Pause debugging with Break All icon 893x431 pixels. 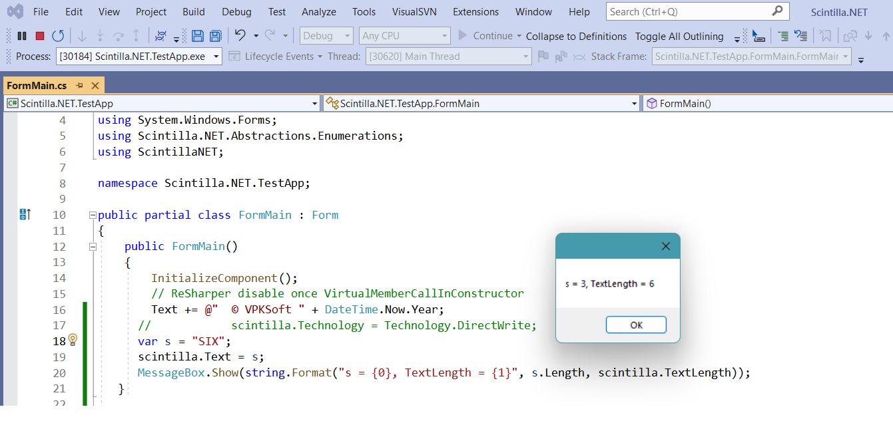coord(22,35)
